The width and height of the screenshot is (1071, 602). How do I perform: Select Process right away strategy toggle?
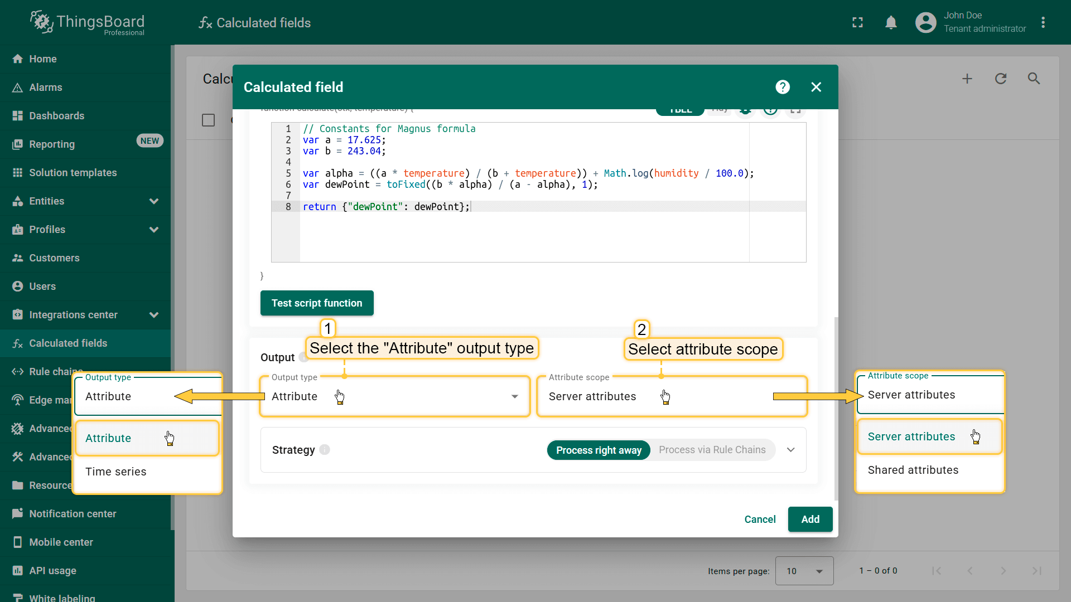click(599, 450)
